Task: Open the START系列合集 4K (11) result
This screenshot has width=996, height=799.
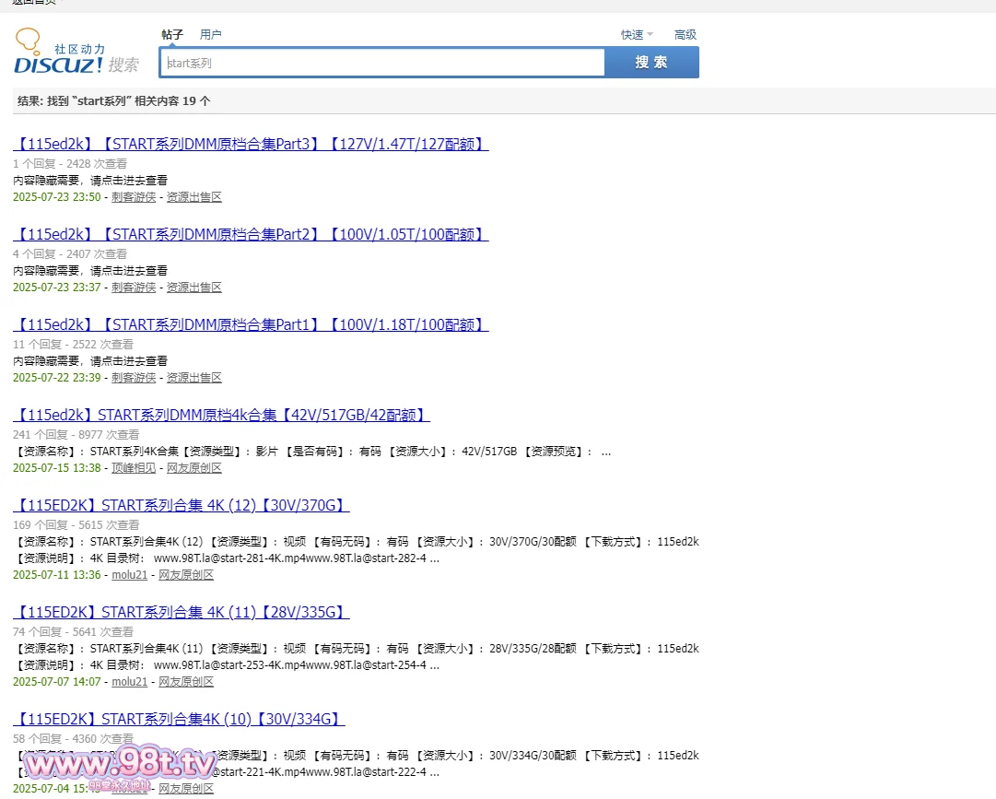Action: point(181,612)
